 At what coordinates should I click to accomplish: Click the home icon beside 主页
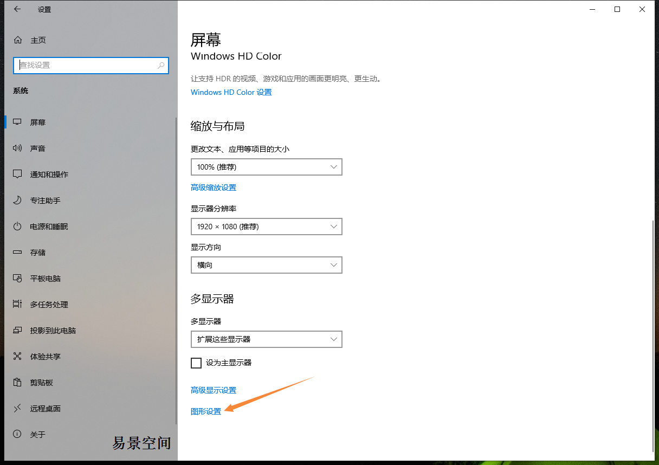(18, 40)
